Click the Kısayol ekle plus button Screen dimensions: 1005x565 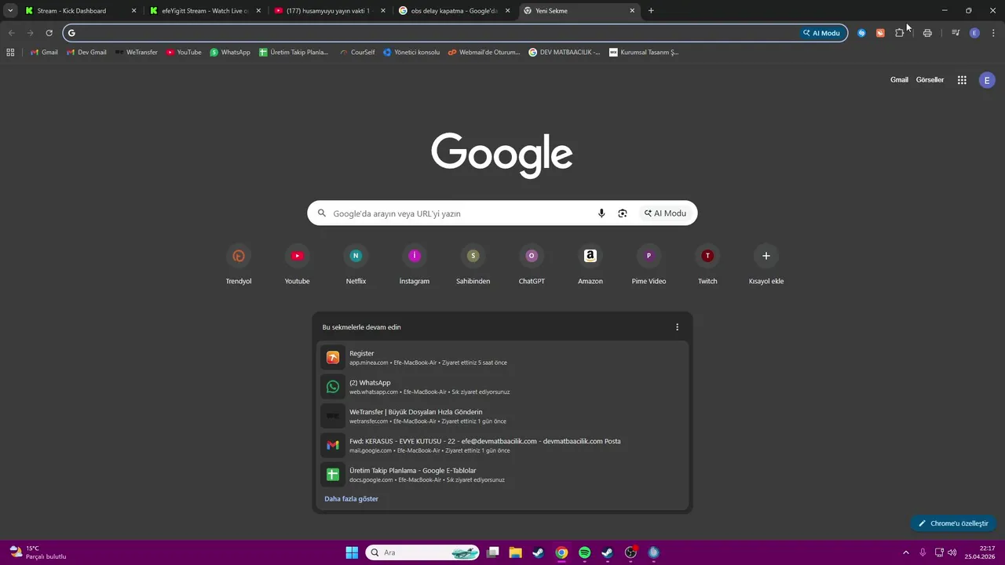point(766,256)
